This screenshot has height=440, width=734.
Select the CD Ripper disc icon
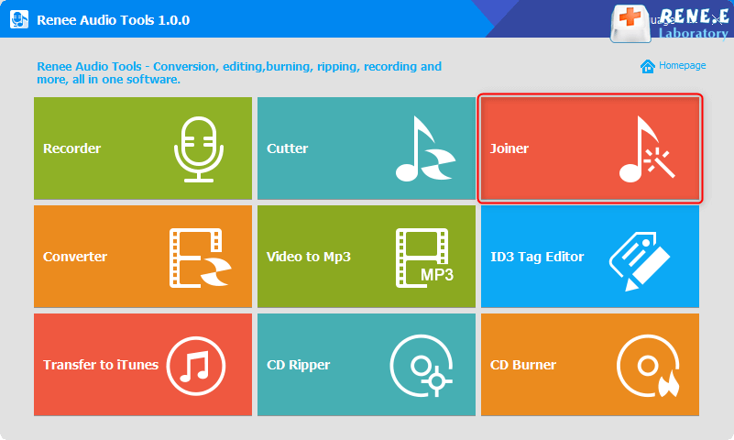[422, 366]
